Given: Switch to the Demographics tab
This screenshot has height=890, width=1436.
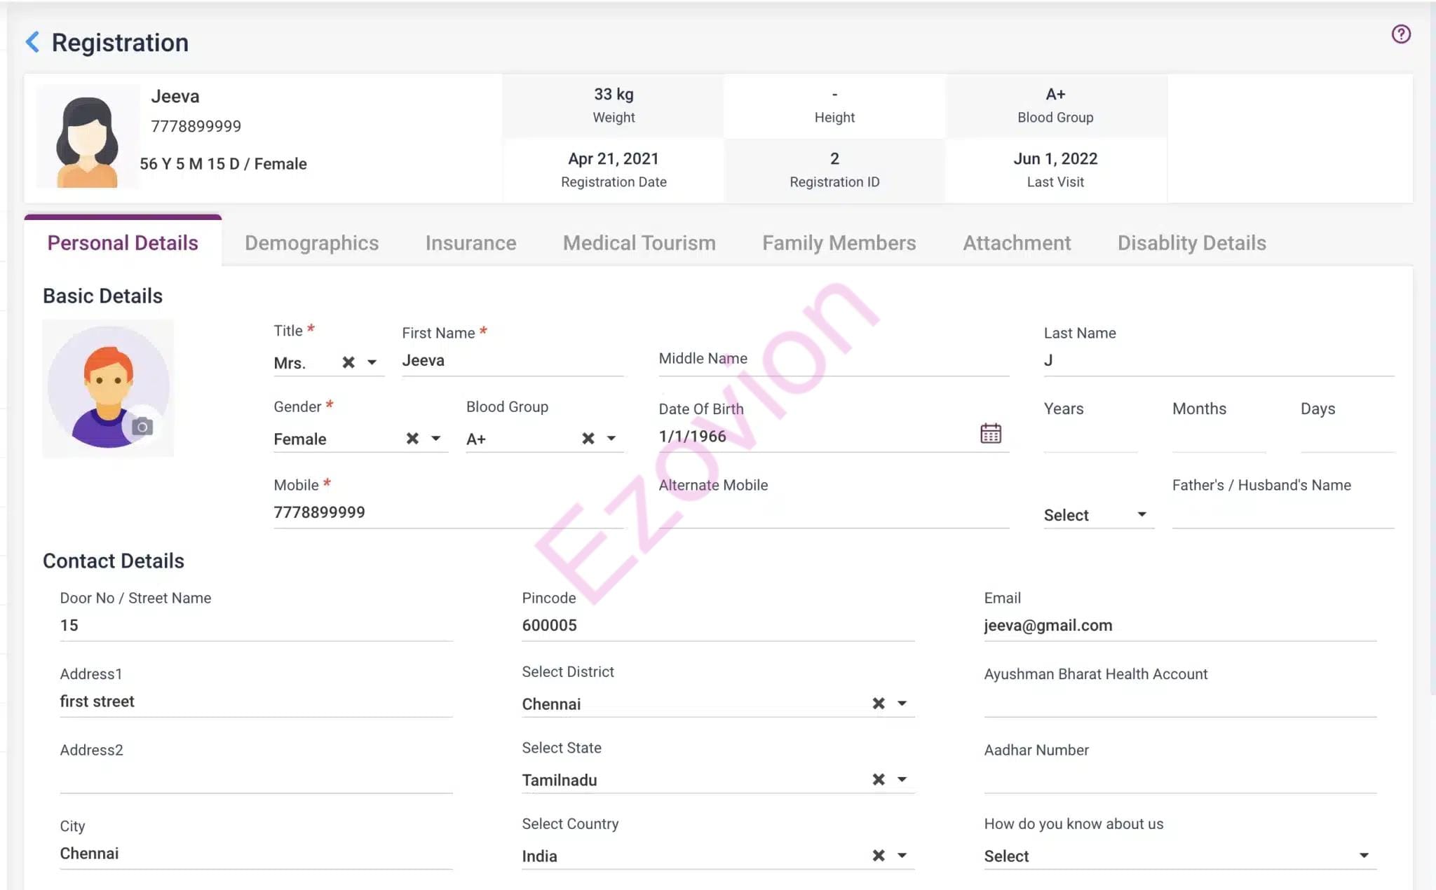Looking at the screenshot, I should tap(311, 243).
